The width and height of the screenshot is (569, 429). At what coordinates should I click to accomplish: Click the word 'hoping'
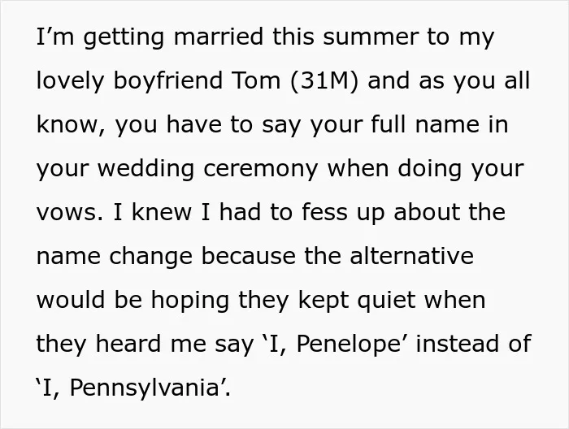[x=189, y=301]
